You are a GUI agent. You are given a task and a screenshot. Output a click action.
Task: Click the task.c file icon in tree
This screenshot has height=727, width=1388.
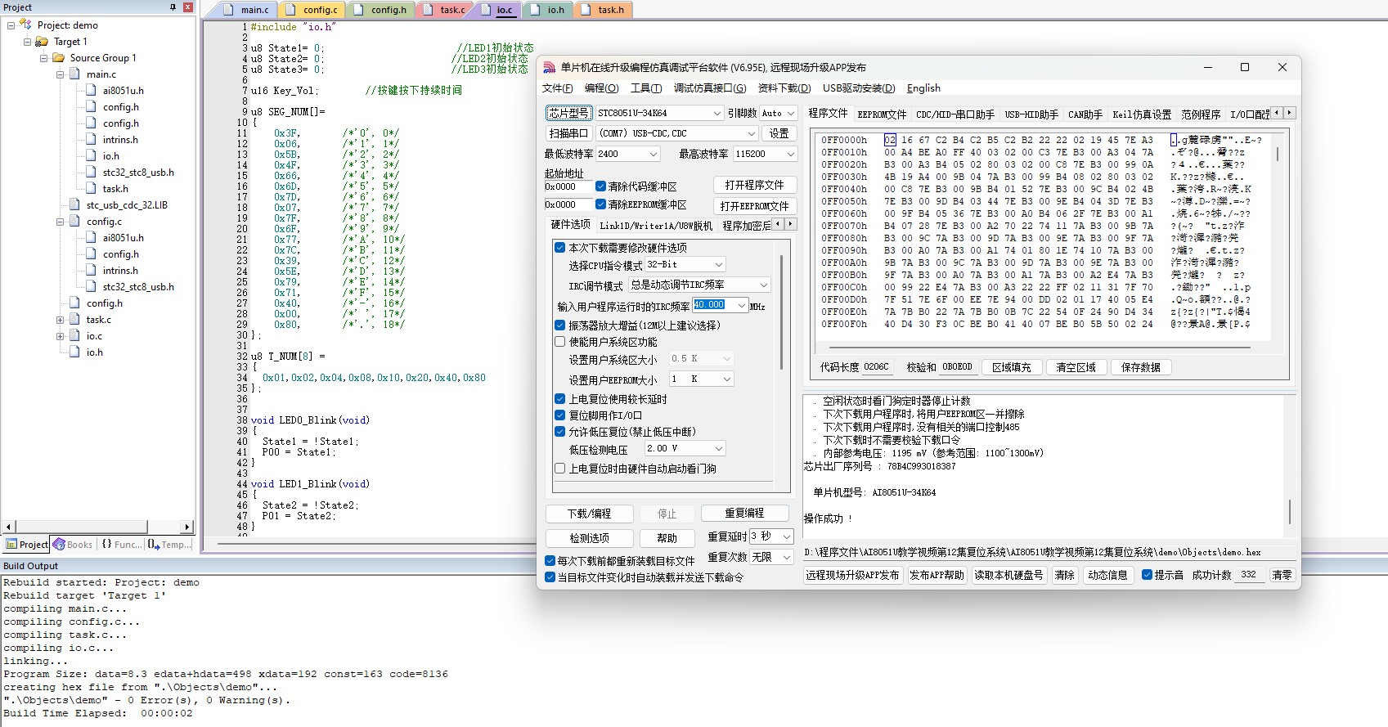[x=74, y=319]
